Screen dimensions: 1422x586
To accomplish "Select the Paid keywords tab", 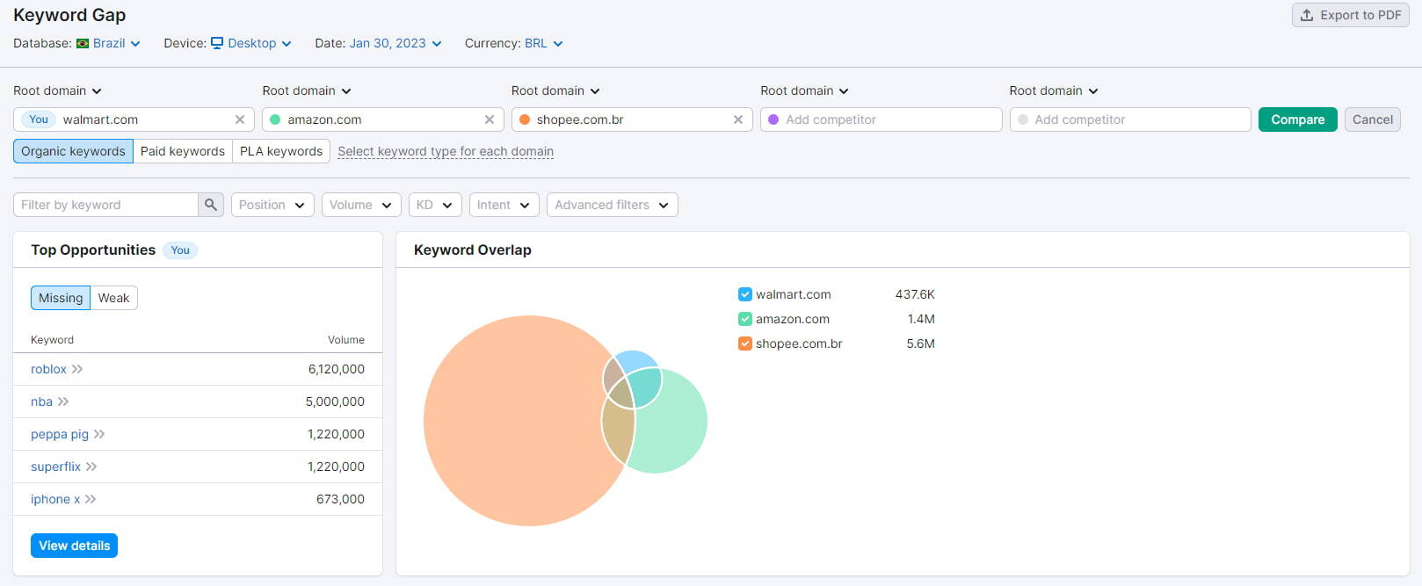I will coord(183,151).
